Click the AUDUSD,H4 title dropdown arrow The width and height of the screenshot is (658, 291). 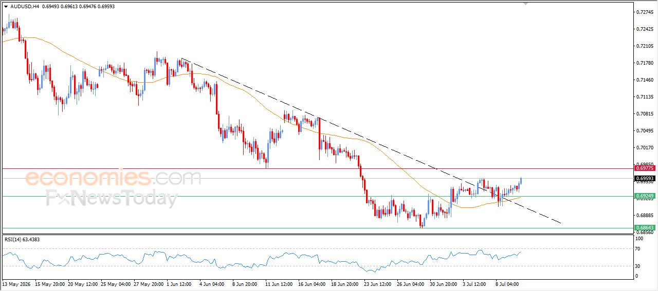coord(6,7)
